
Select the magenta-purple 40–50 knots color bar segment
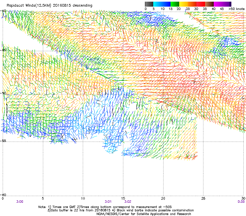222,4
